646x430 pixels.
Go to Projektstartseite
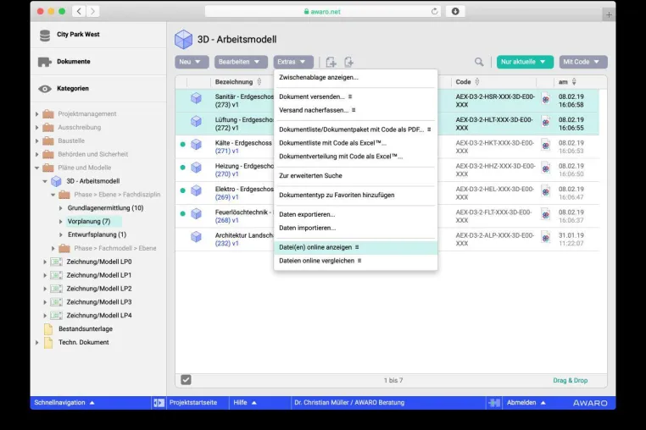[x=193, y=403]
